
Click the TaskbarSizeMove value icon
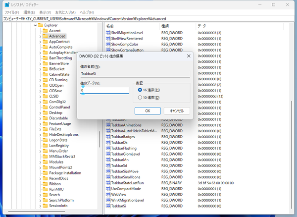[108, 171]
